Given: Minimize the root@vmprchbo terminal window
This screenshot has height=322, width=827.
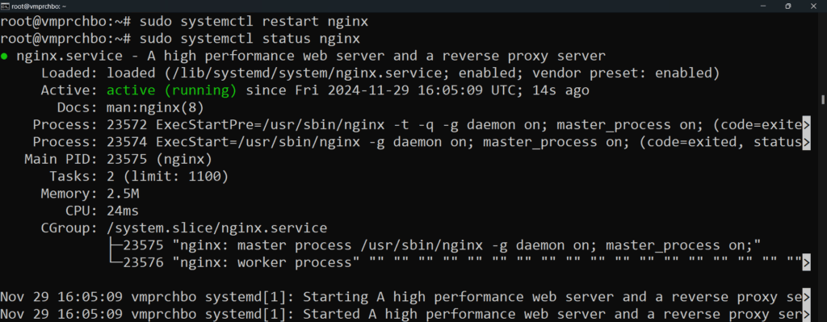Looking at the screenshot, I should 764,6.
